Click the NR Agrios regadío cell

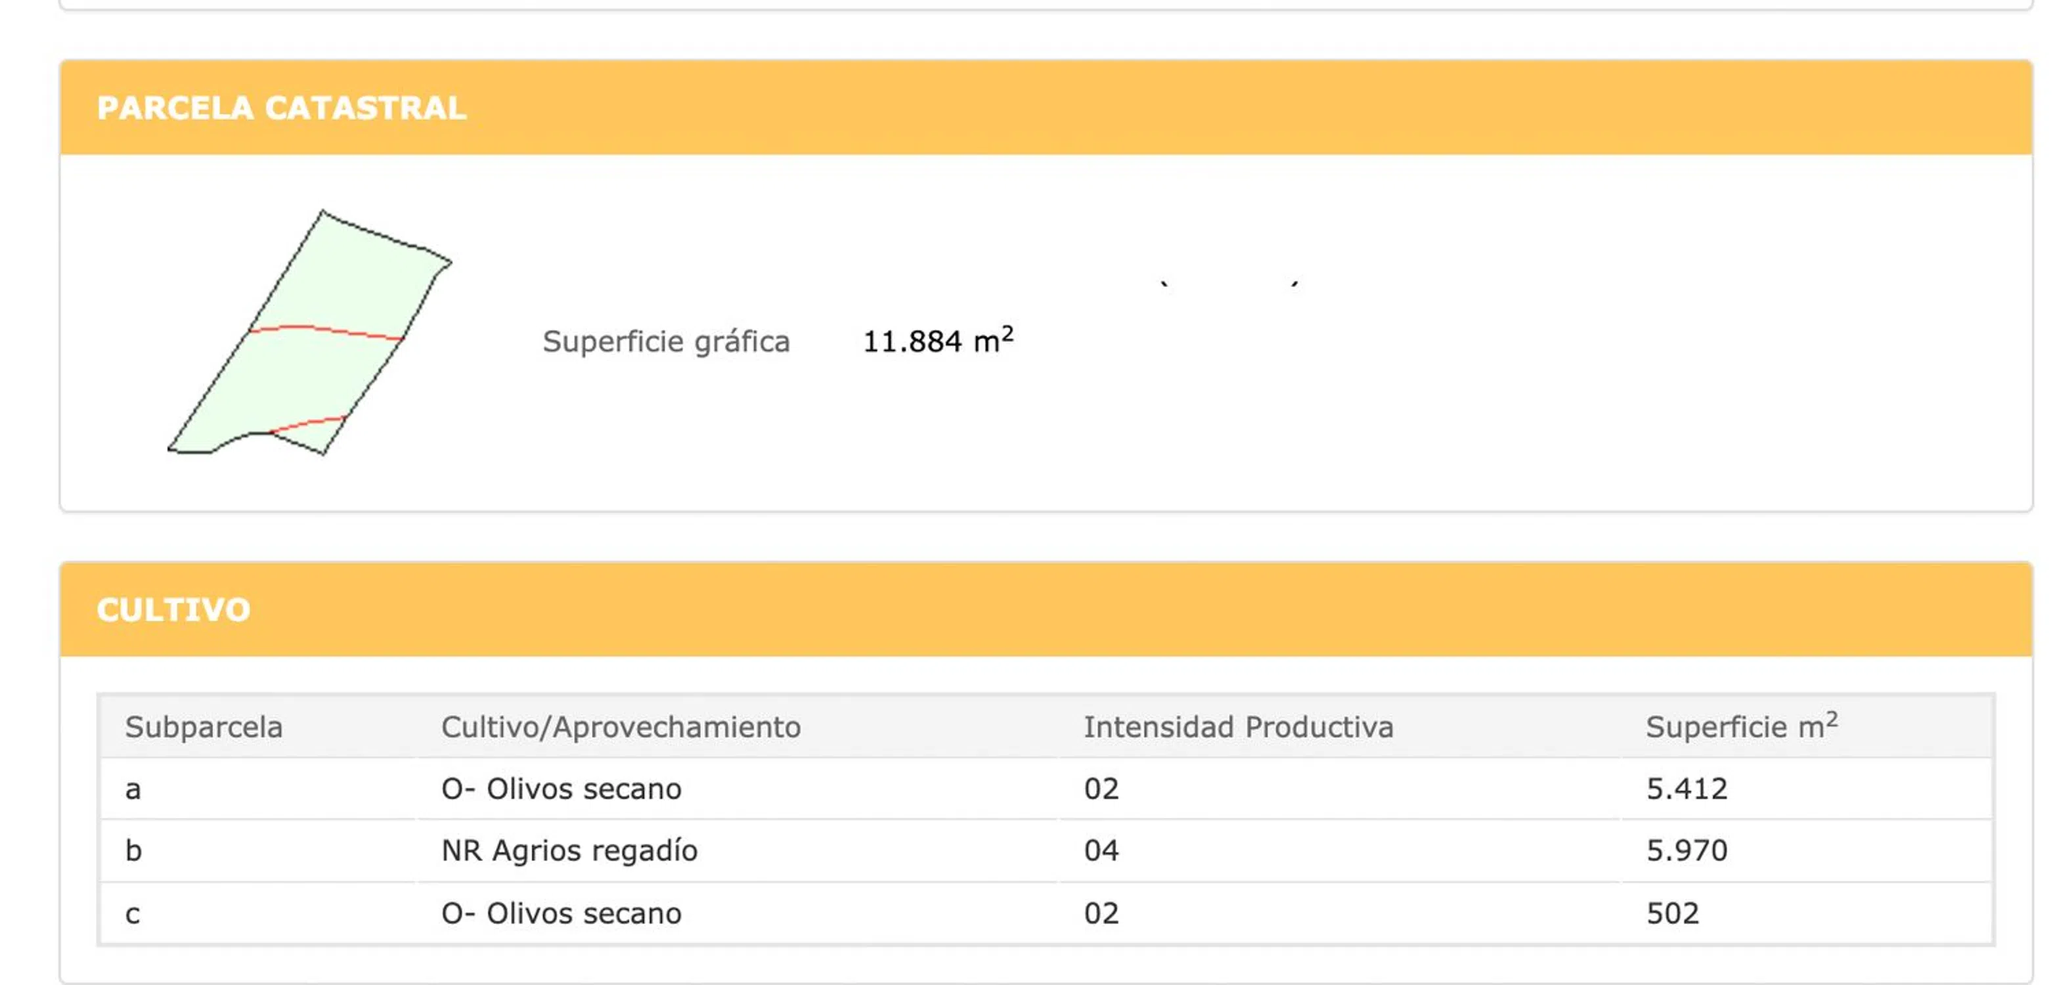pos(569,851)
